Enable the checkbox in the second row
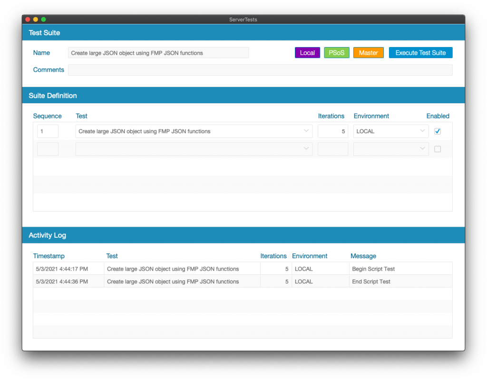The width and height of the screenshot is (487, 380). coord(437,148)
